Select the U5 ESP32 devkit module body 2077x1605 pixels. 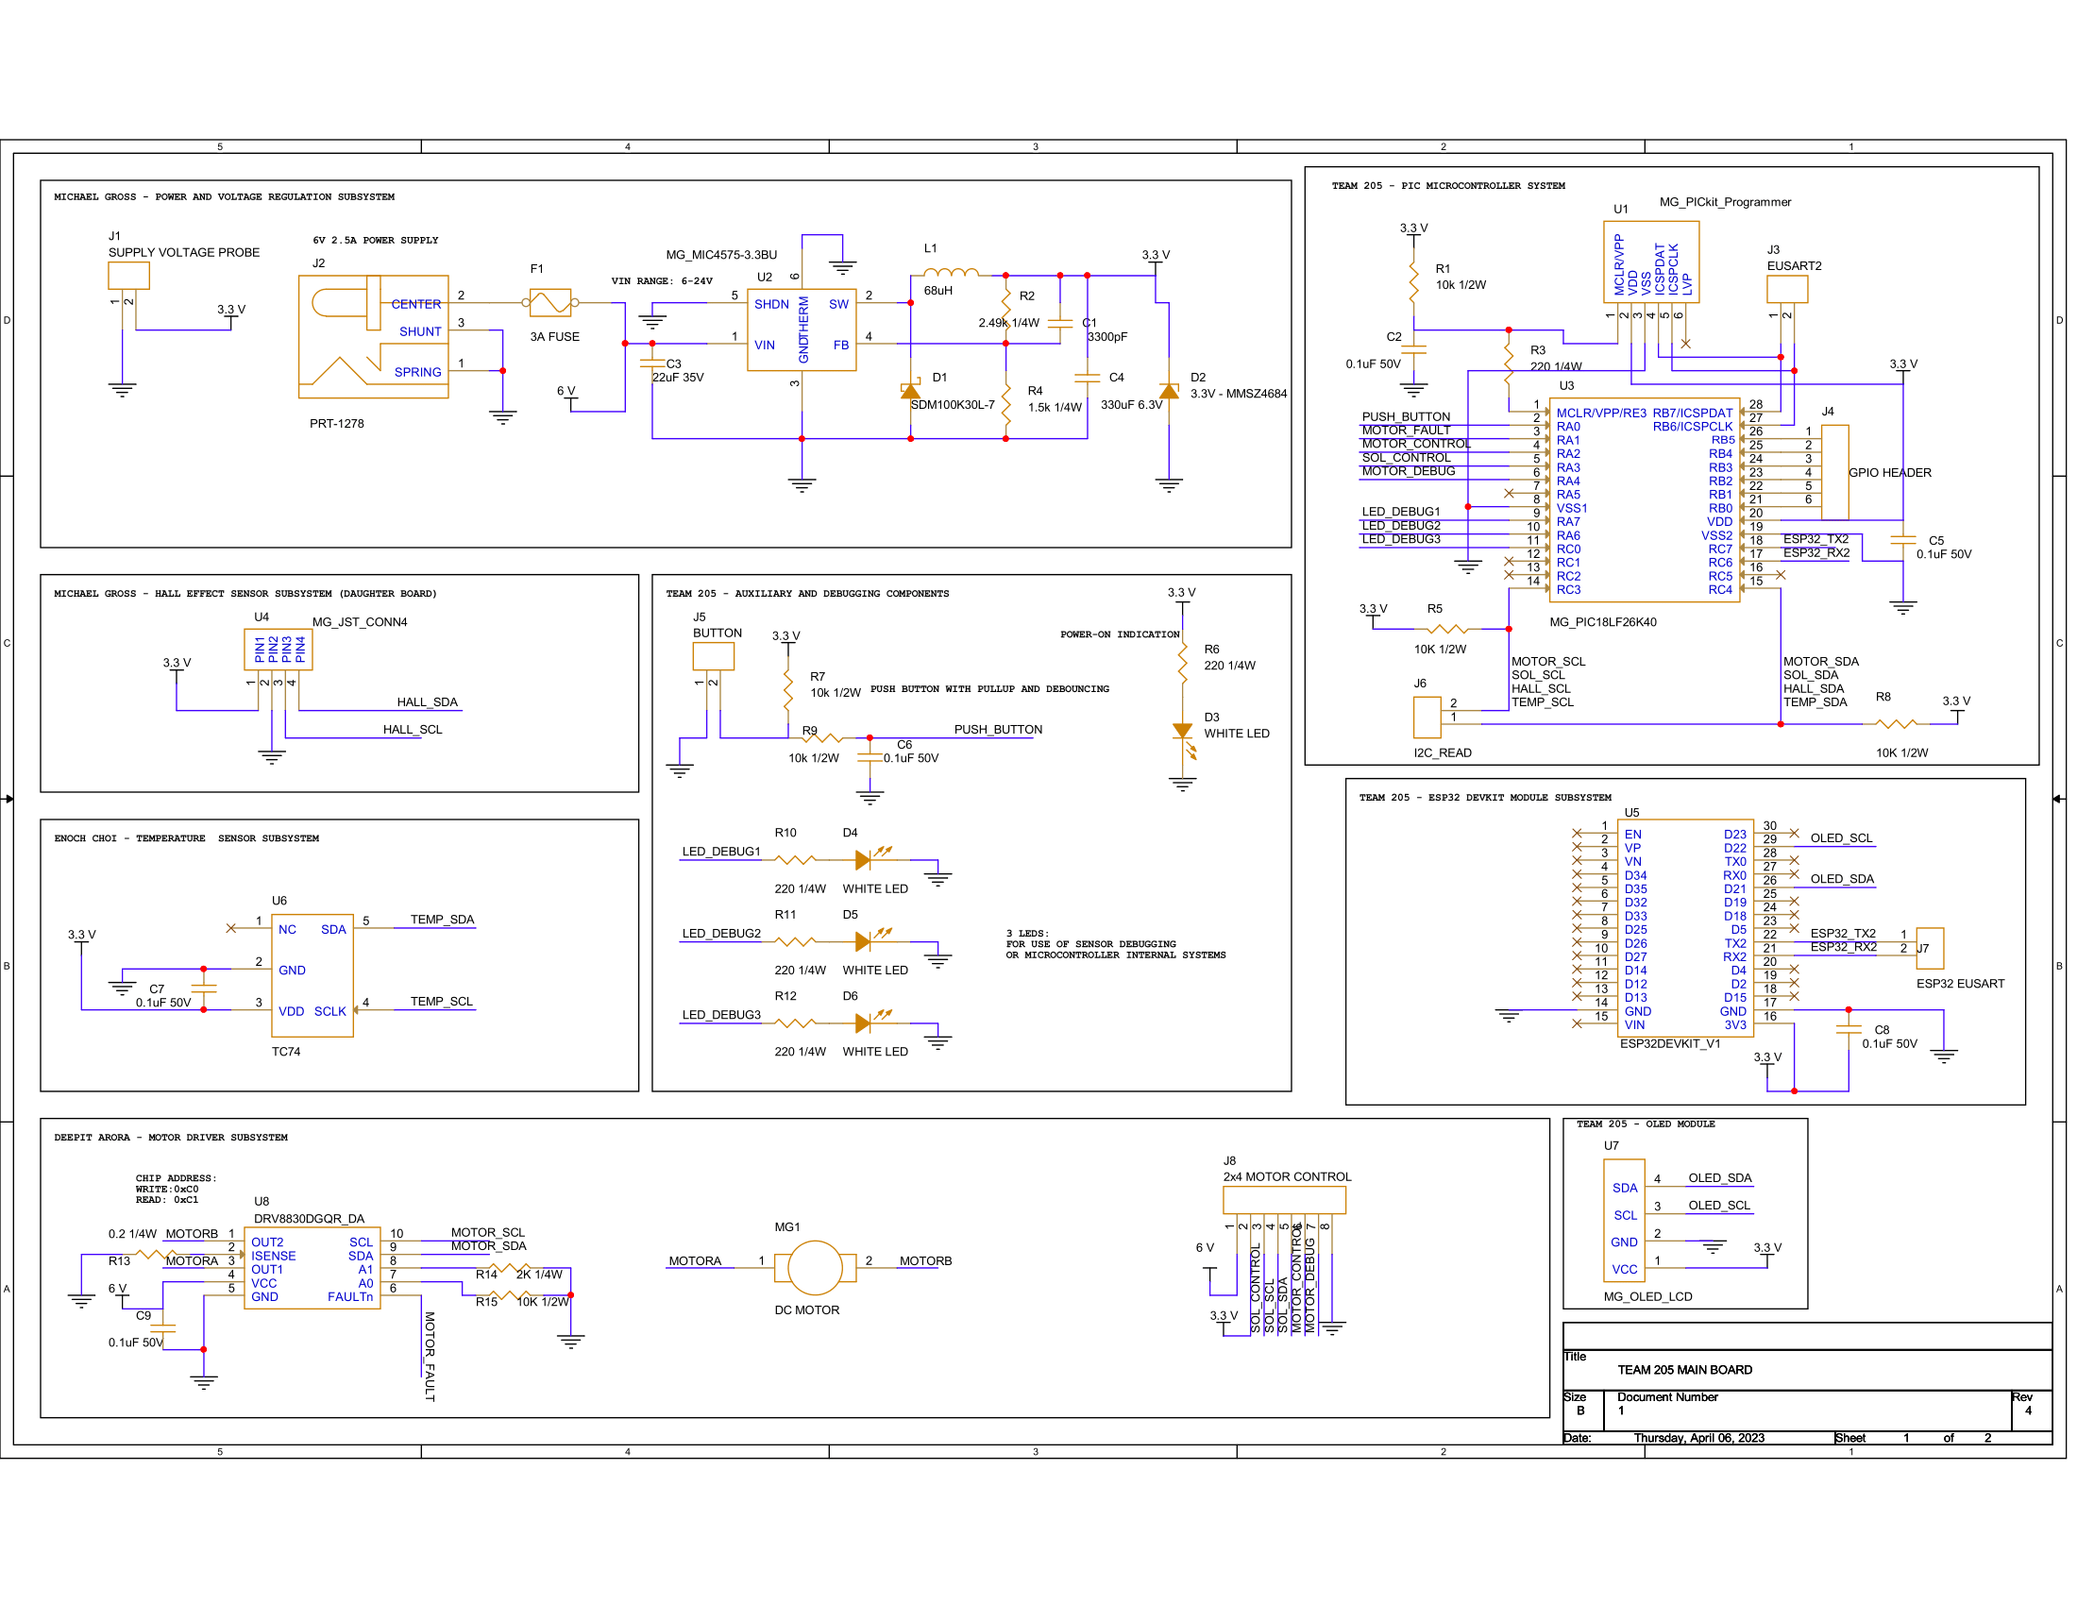pos(1684,929)
